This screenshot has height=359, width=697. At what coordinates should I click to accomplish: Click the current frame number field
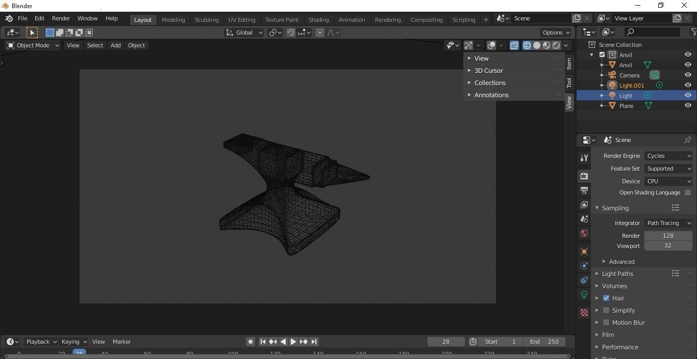click(446, 342)
